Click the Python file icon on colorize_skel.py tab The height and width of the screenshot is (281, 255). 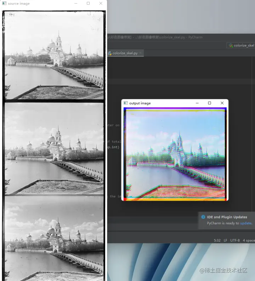[x=109, y=53]
